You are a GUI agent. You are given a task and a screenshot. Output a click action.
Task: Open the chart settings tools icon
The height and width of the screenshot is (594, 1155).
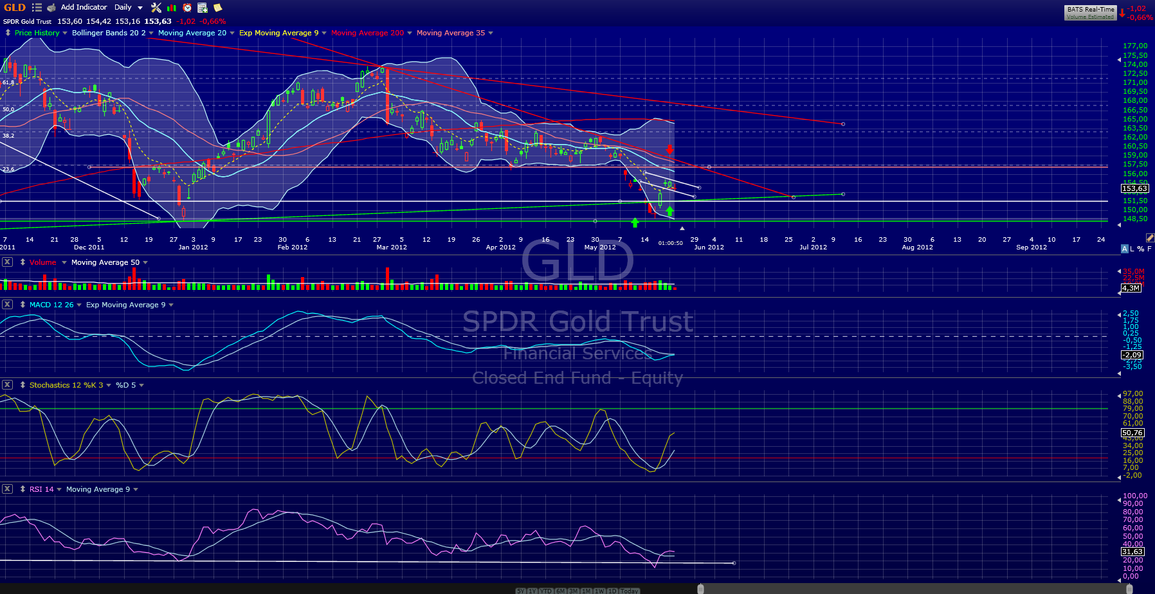point(156,8)
